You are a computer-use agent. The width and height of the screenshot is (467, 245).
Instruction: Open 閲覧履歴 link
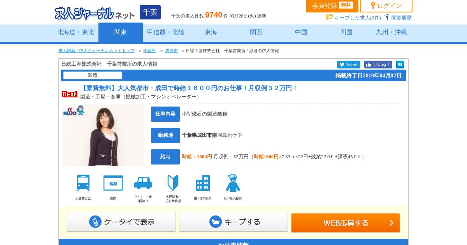point(401,17)
